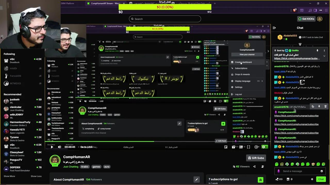Pin anashrb1578's hovered message
330x185 pixels.
[319, 106]
